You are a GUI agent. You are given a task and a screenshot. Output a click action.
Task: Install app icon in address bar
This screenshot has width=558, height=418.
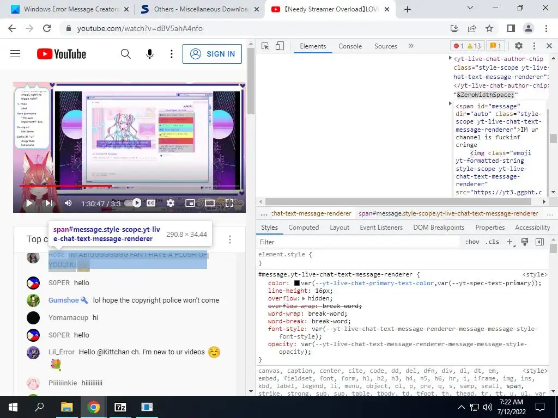454,28
